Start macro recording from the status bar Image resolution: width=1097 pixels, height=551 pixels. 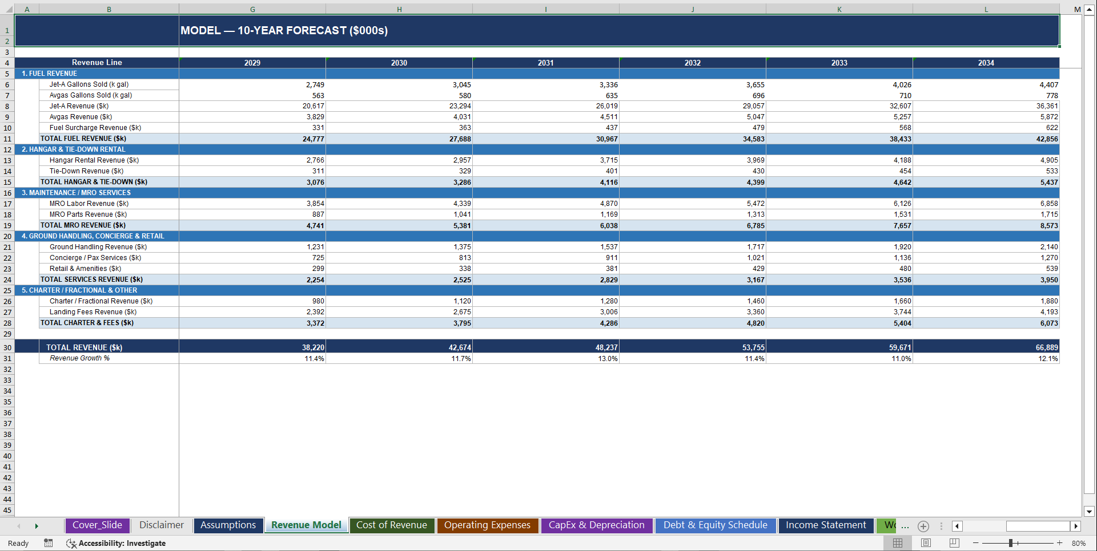(49, 543)
